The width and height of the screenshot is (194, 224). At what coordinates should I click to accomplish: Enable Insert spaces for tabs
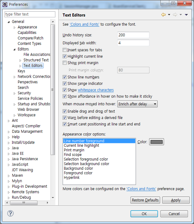(65, 50)
